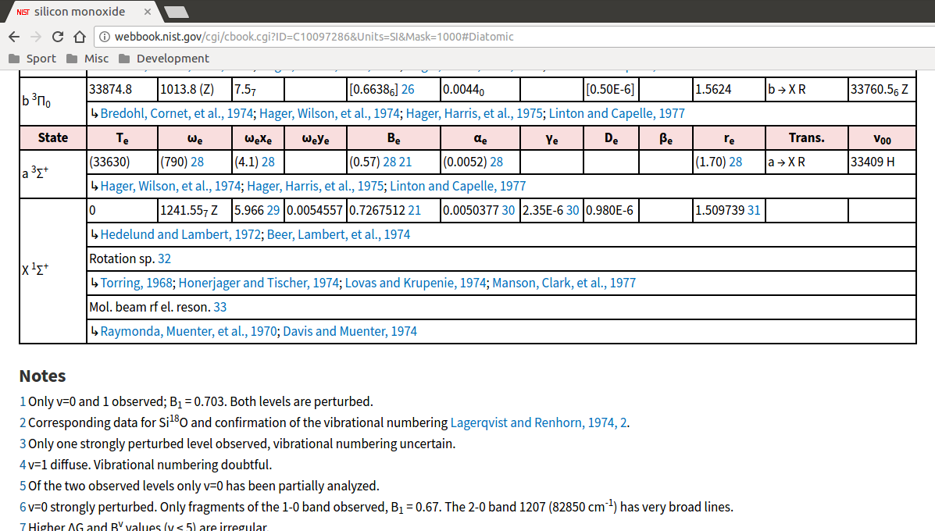The height and width of the screenshot is (531, 935).
Task: Follow note 33 after Mol. beam rf el. reson.
Action: (x=220, y=307)
